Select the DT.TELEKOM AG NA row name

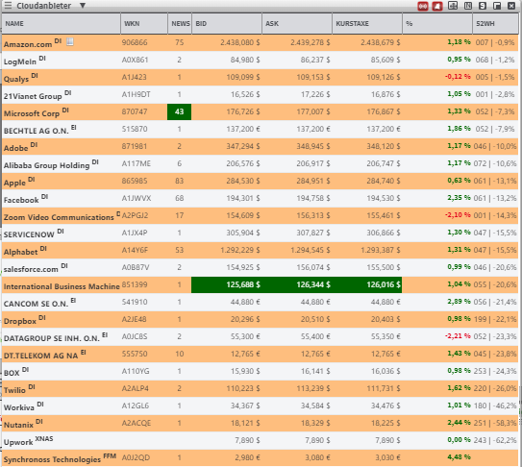click(x=40, y=356)
